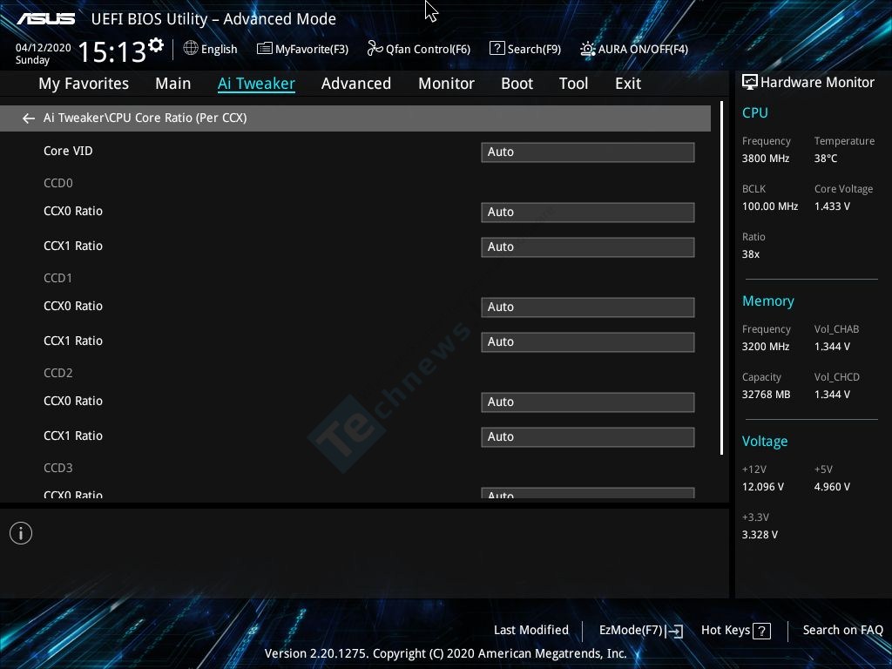Select the Core VID label

68,151
